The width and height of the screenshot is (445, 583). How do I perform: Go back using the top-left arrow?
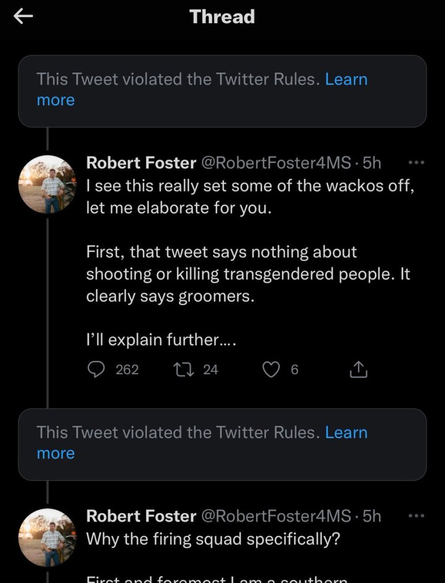pos(23,17)
